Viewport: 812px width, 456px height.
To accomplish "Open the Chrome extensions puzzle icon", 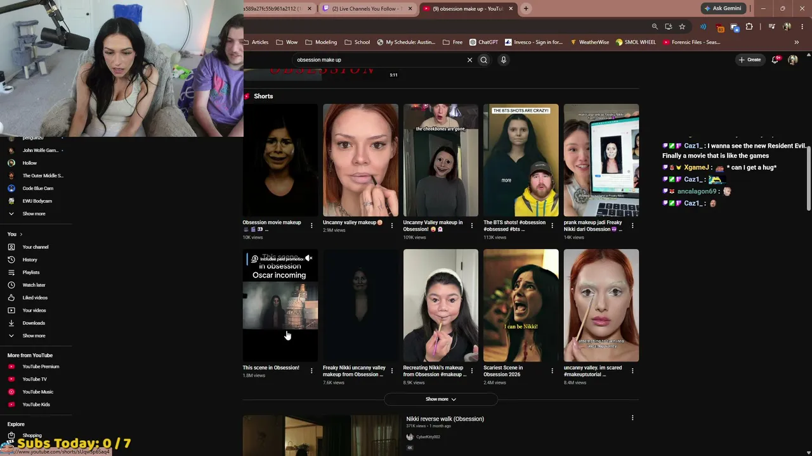I will (749, 27).
